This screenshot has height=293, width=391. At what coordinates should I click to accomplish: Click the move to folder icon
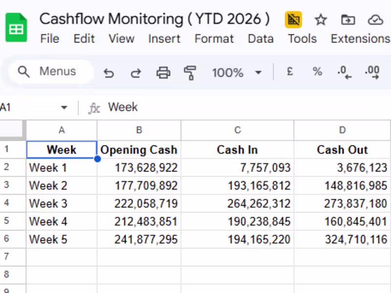tap(348, 20)
